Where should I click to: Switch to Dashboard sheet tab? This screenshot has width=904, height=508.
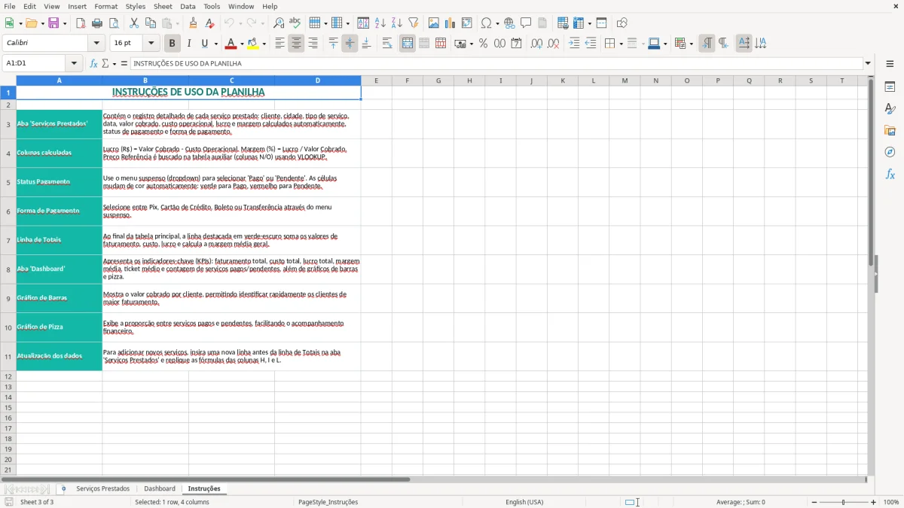160,489
